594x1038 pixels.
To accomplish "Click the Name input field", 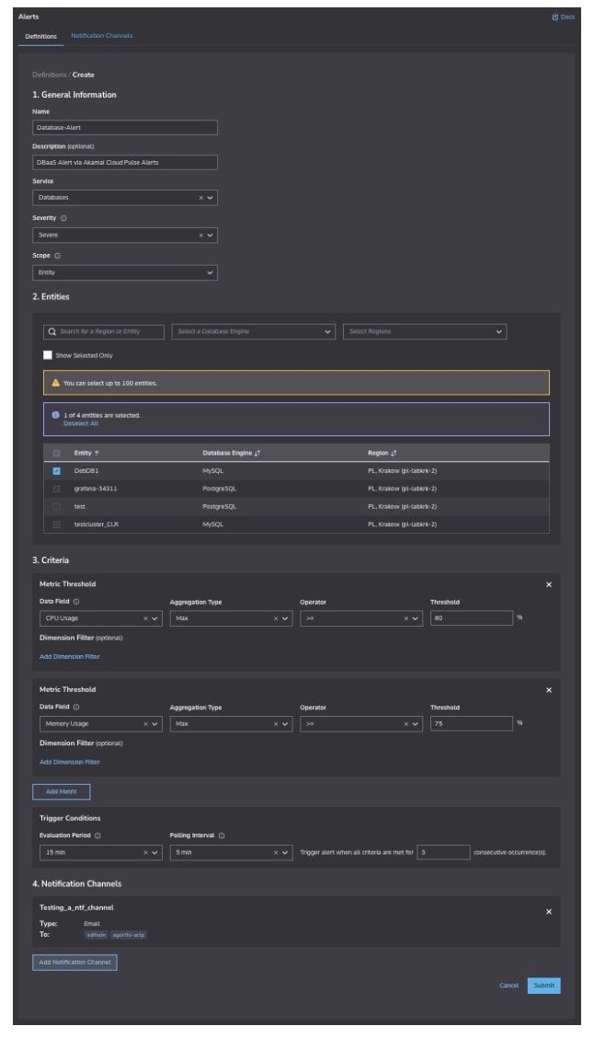I will point(125,128).
